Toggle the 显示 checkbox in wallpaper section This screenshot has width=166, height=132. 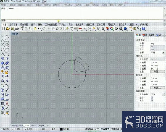click(x=152, y=97)
